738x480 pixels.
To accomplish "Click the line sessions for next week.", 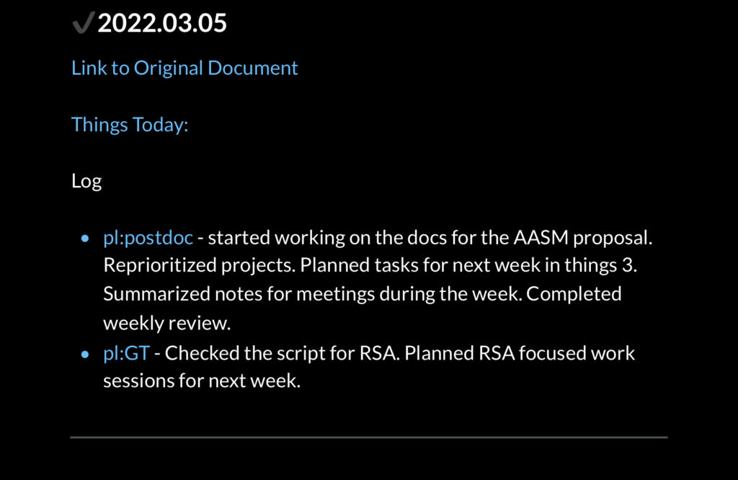I will click(x=202, y=381).
